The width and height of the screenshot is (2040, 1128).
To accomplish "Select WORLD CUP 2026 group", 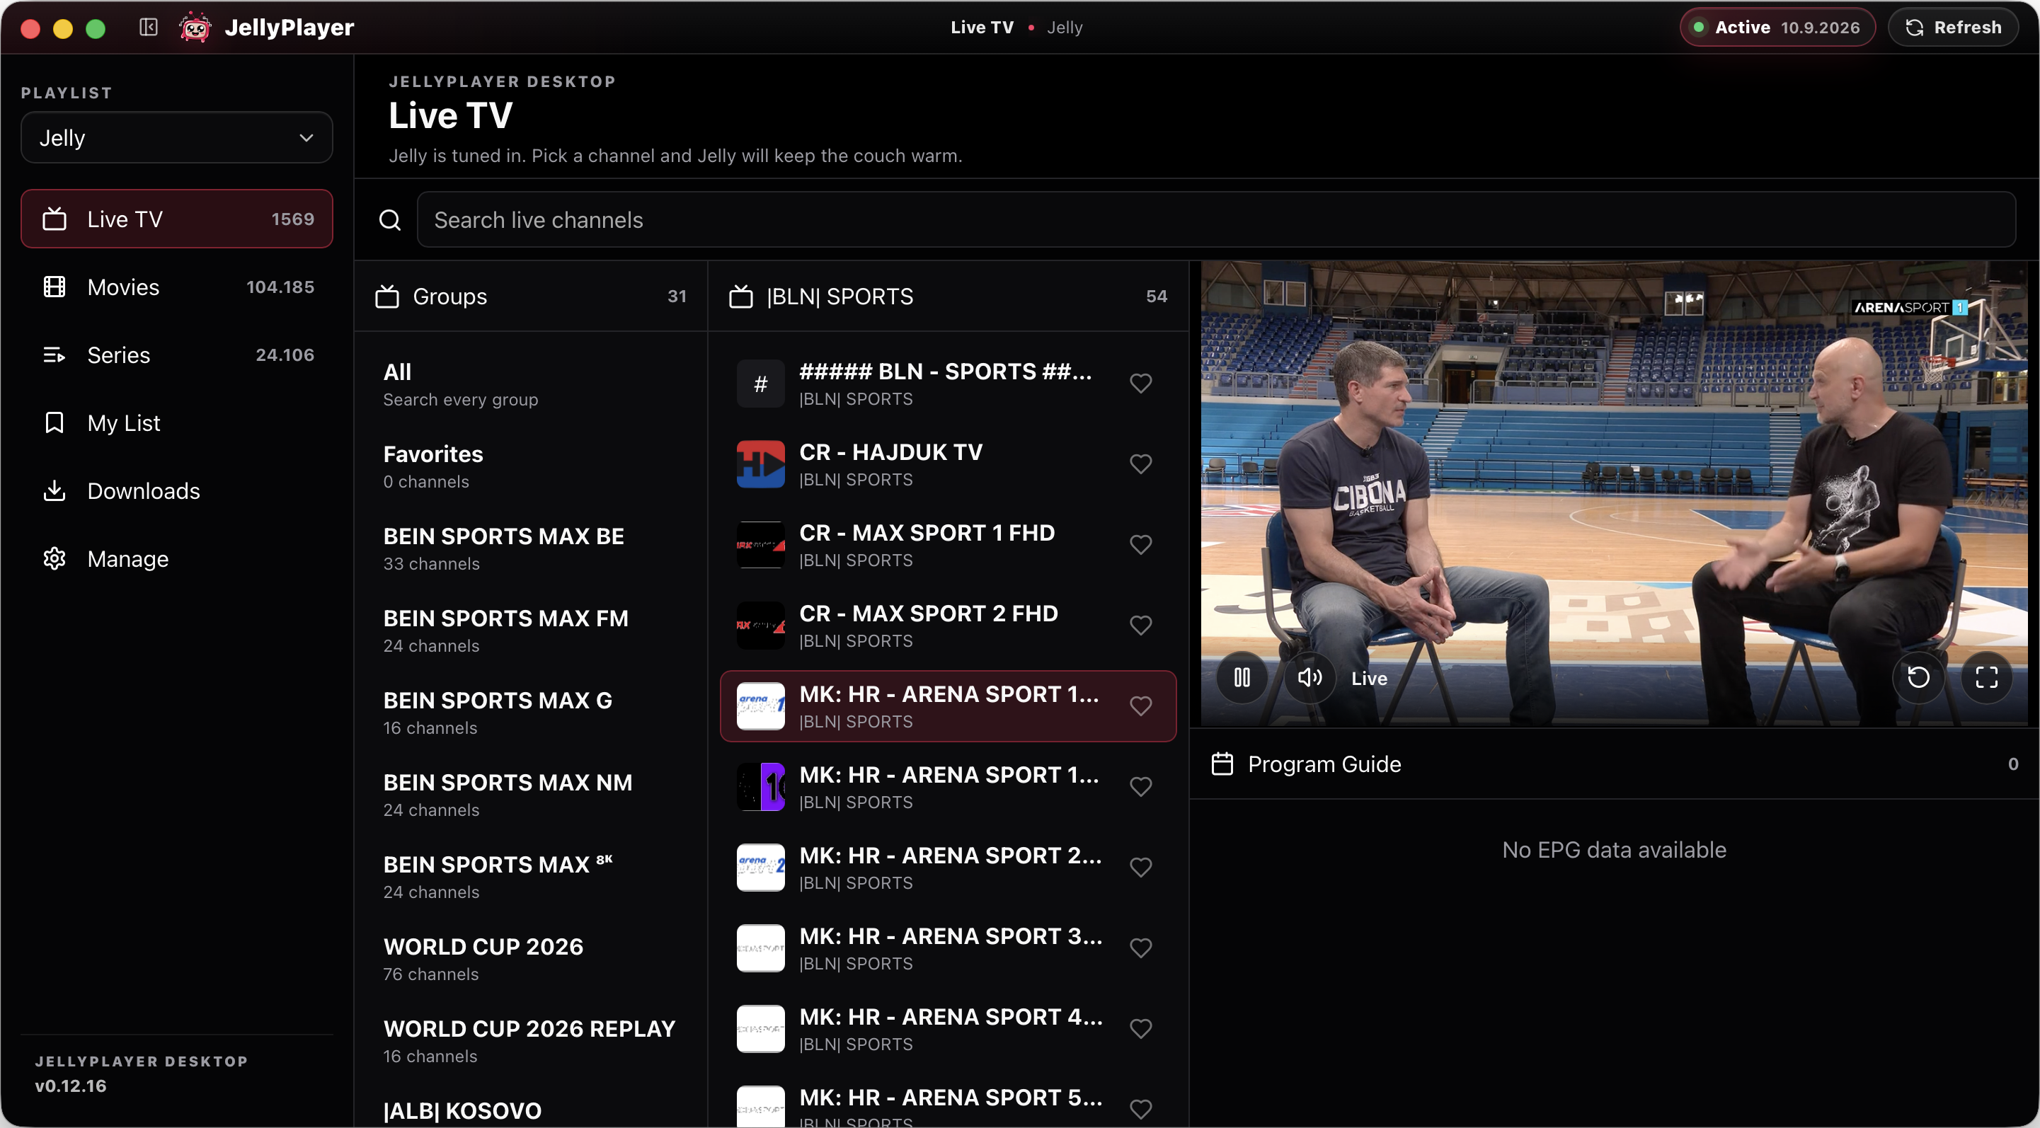I will click(531, 961).
